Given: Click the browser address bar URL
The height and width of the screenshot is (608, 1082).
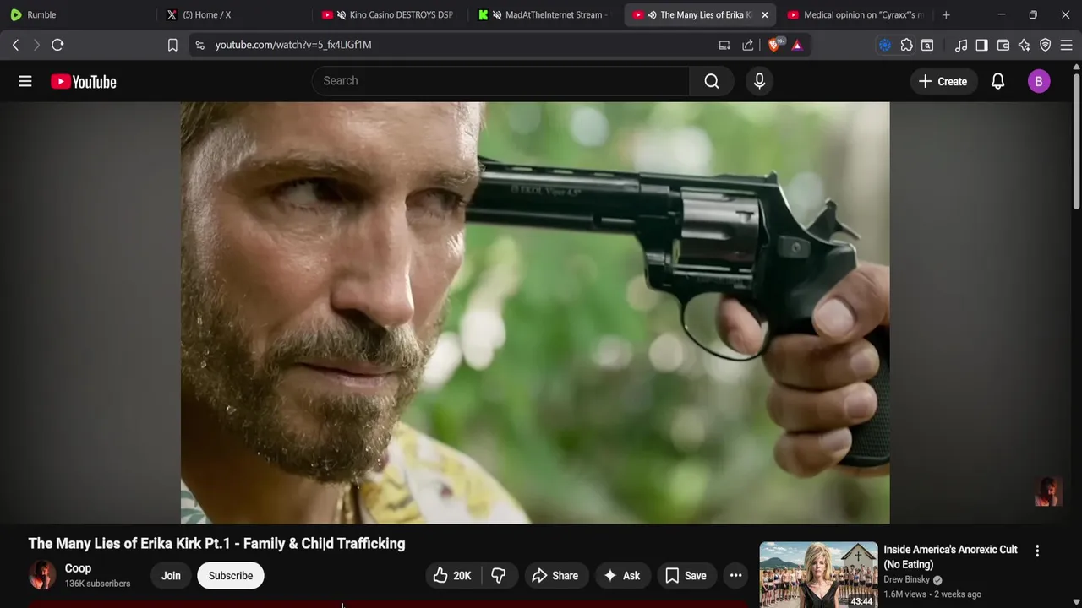Looking at the screenshot, I should pyautogui.click(x=293, y=45).
